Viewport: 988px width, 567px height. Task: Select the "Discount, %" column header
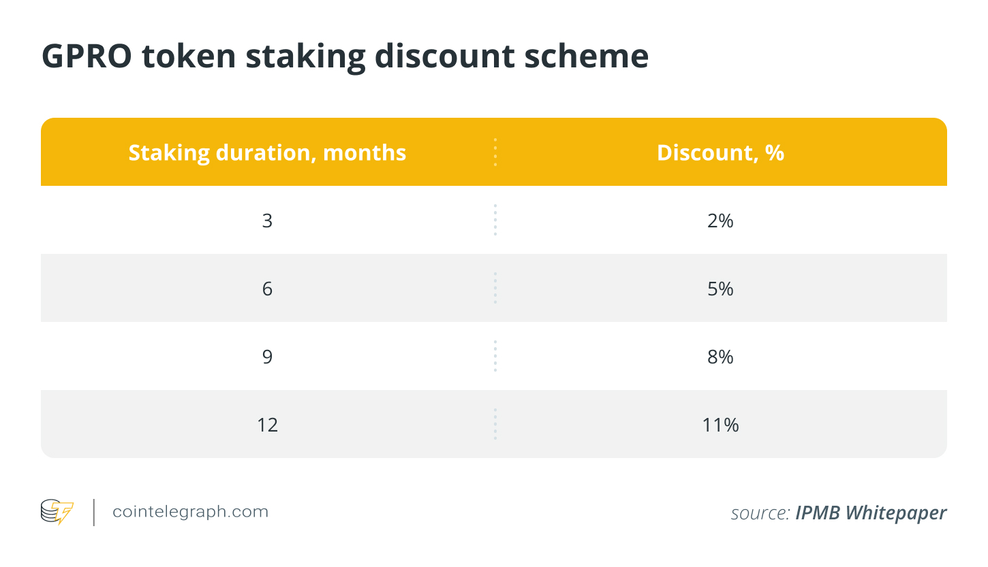[720, 152]
